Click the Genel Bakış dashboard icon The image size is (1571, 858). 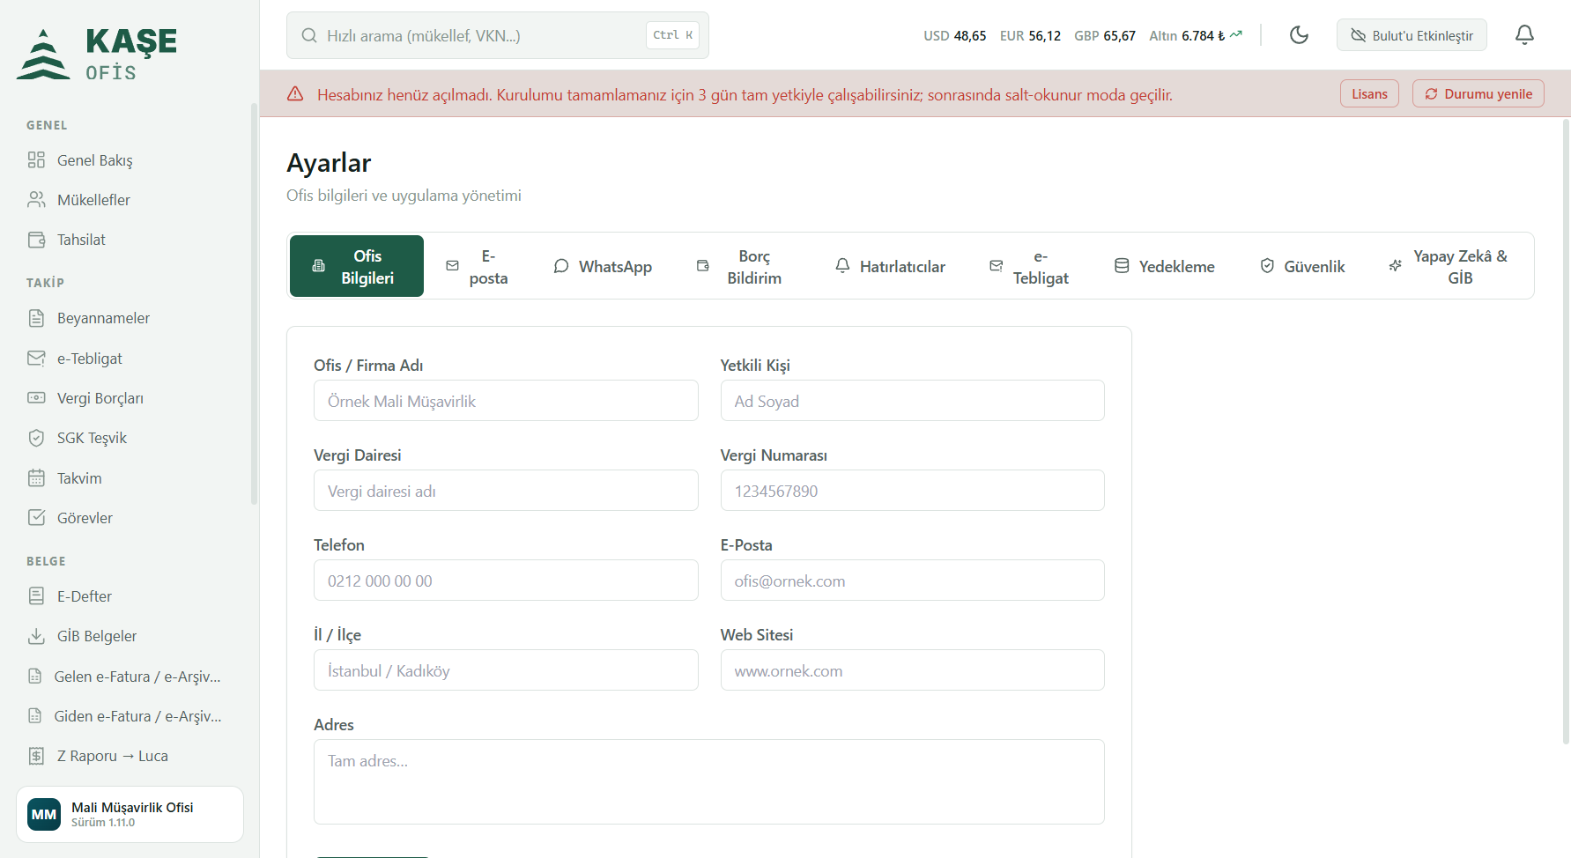(x=36, y=159)
